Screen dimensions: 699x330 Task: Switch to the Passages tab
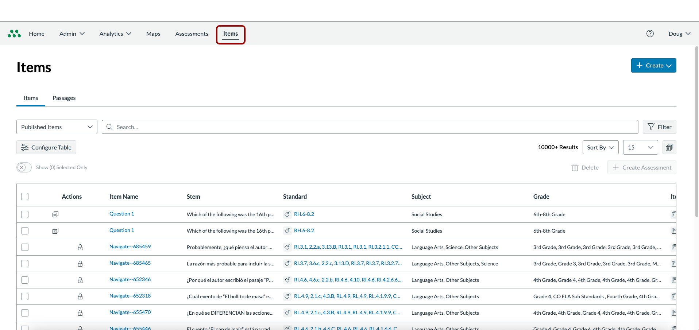coord(64,98)
